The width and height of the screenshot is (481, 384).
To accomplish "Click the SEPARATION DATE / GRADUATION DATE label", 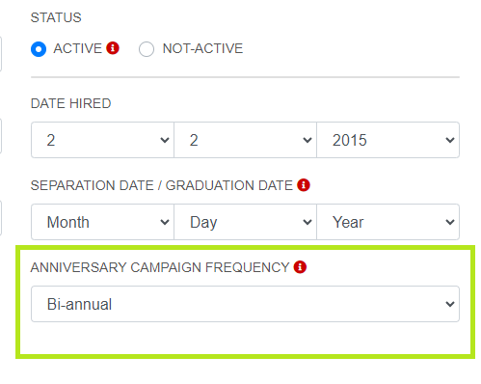I will coord(162,185).
